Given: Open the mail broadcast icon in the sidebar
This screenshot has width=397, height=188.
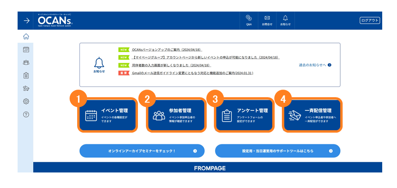Looking at the screenshot, I should pyautogui.click(x=26, y=88).
